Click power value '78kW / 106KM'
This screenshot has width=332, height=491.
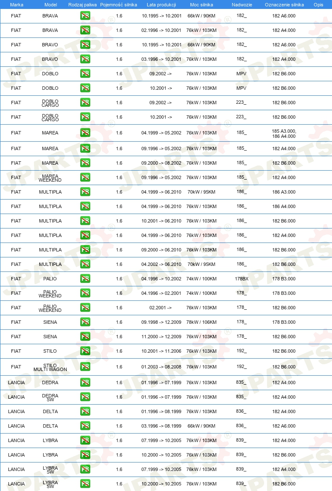[x=201, y=322]
